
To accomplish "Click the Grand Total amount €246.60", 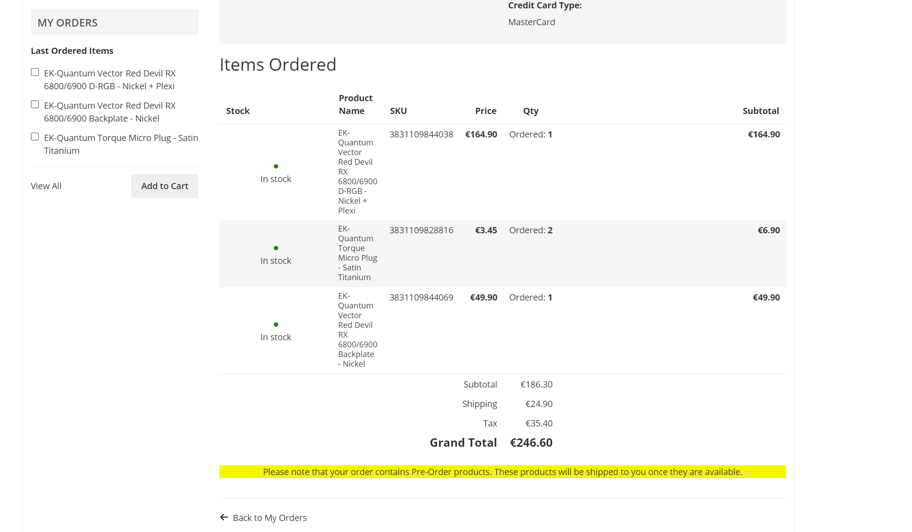I will (531, 443).
